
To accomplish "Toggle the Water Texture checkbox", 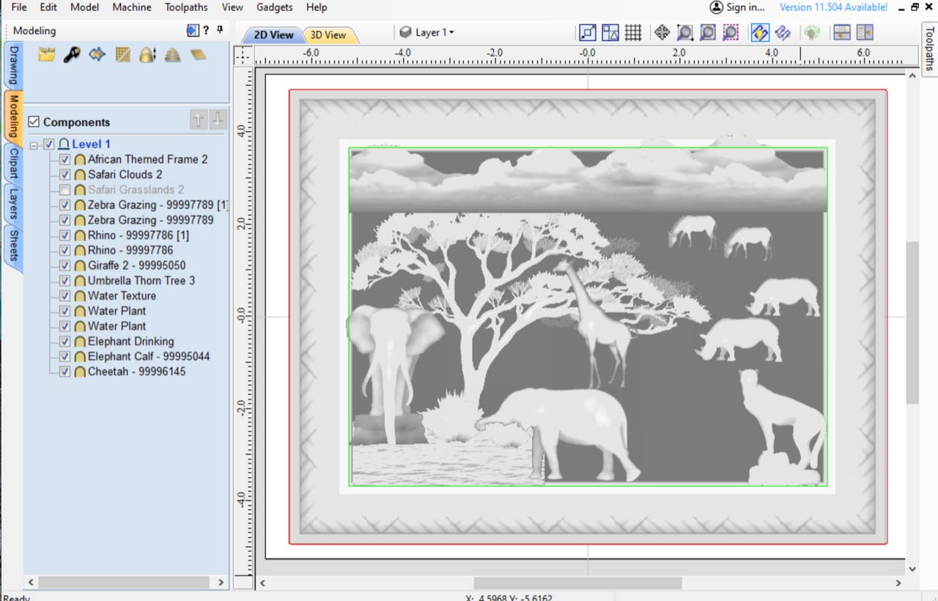I will point(64,296).
